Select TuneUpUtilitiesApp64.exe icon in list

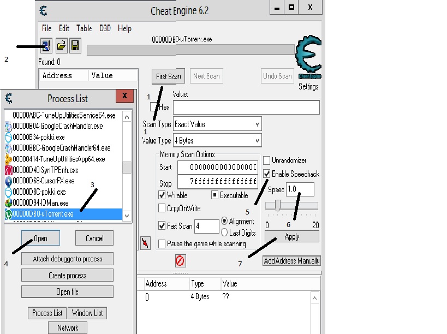pos(9,159)
